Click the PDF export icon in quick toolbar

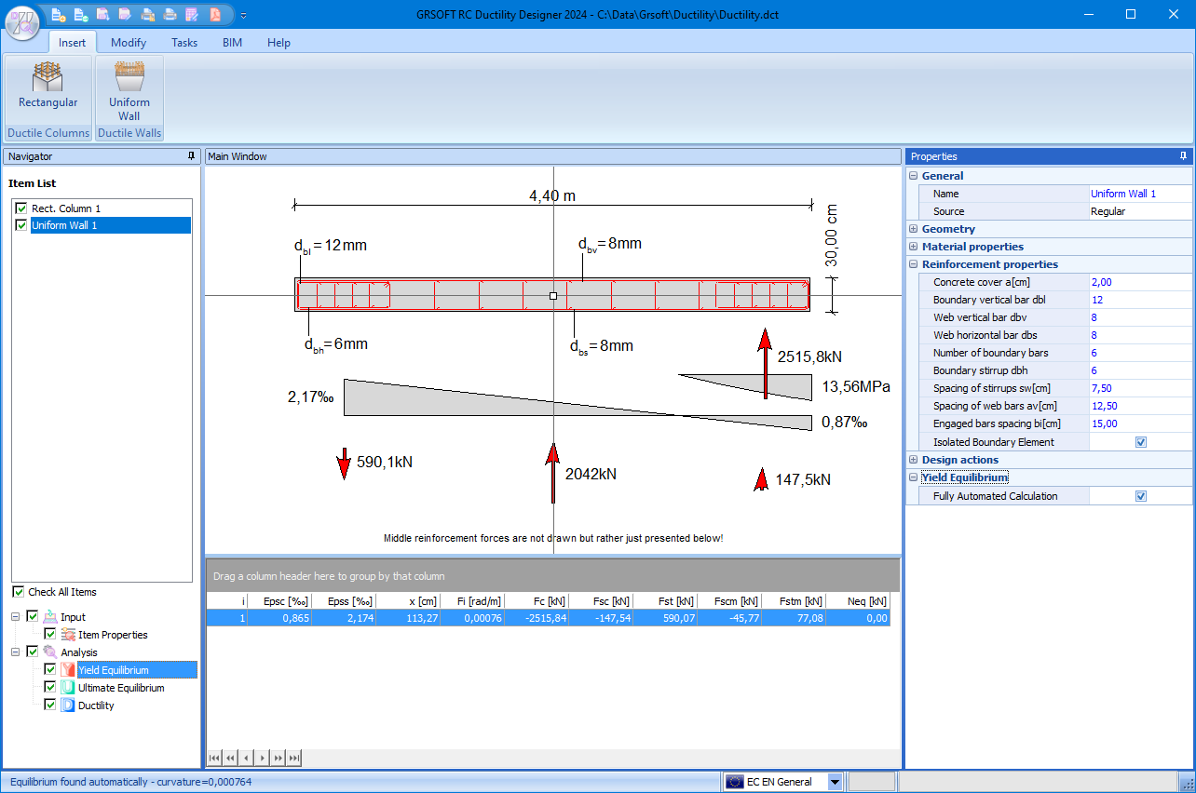click(214, 14)
